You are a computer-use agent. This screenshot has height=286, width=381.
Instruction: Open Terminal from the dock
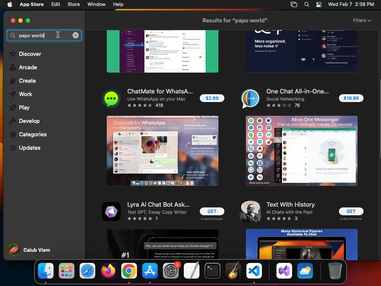pos(212,271)
